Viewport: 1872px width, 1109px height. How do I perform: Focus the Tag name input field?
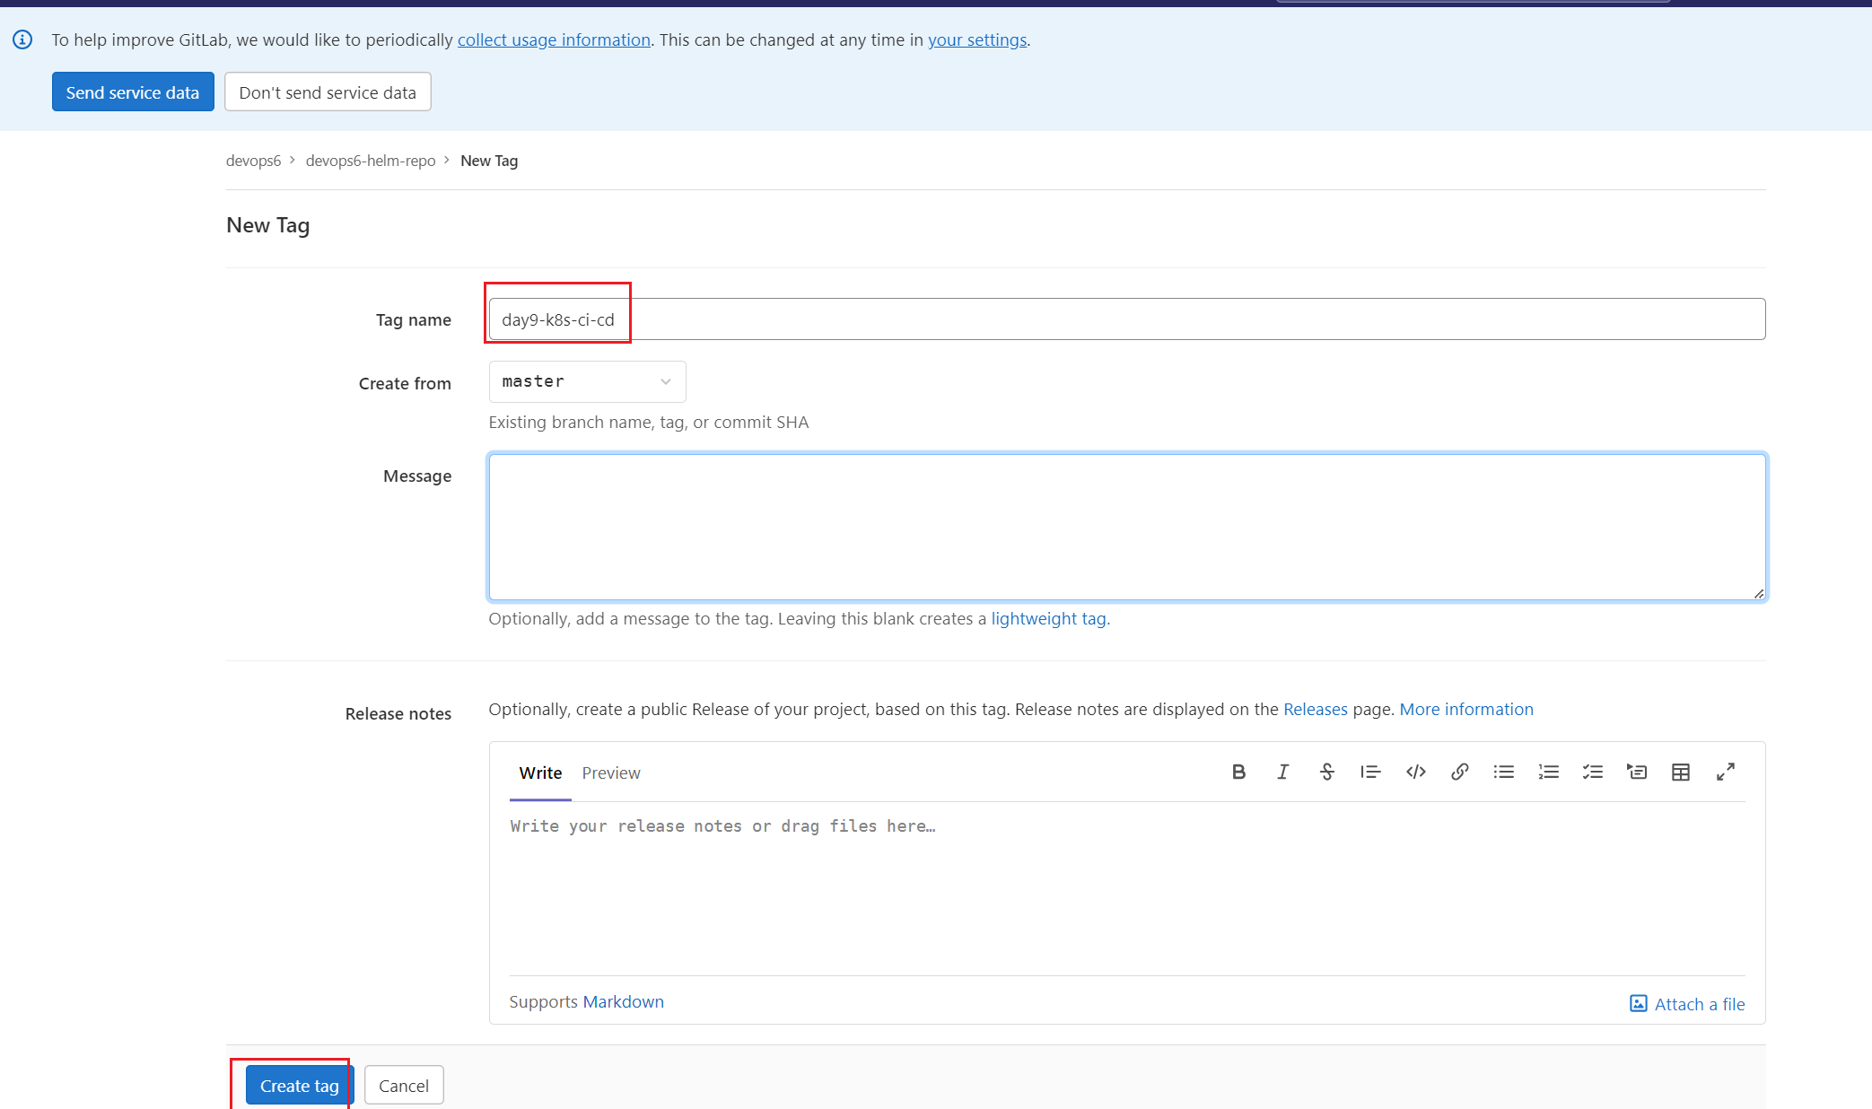1127,319
